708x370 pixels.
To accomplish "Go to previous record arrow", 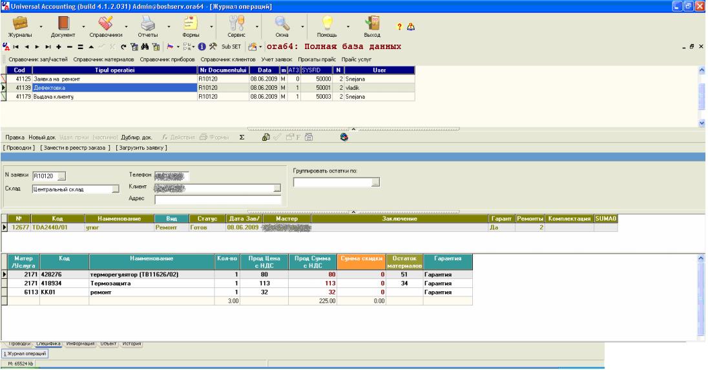I will pos(26,47).
